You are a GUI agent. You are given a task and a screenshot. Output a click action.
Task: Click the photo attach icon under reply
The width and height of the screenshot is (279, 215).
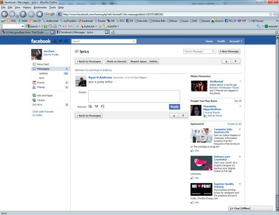pos(91,106)
